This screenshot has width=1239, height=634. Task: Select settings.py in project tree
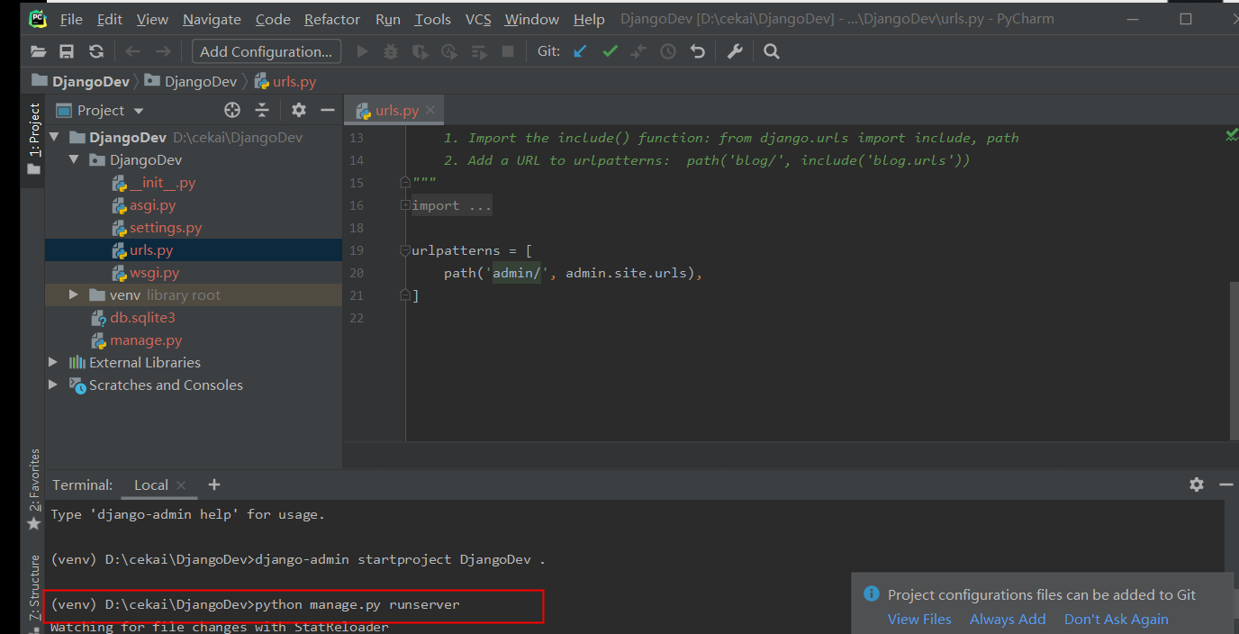point(165,228)
